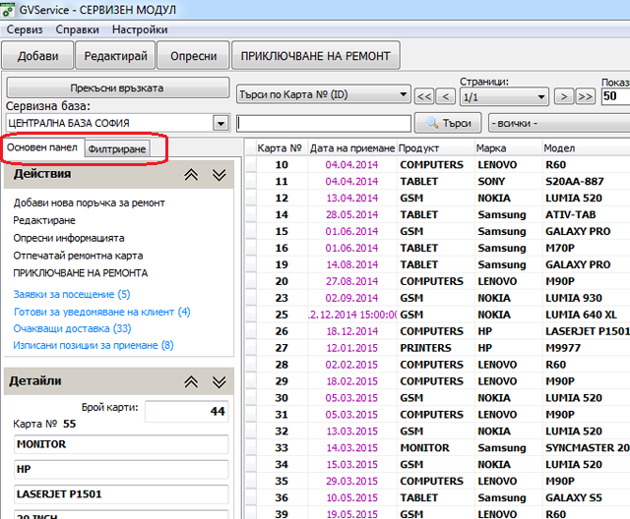Click Отпечатай ремонтна карта action
Screen dimensions: 630x519
78,256
